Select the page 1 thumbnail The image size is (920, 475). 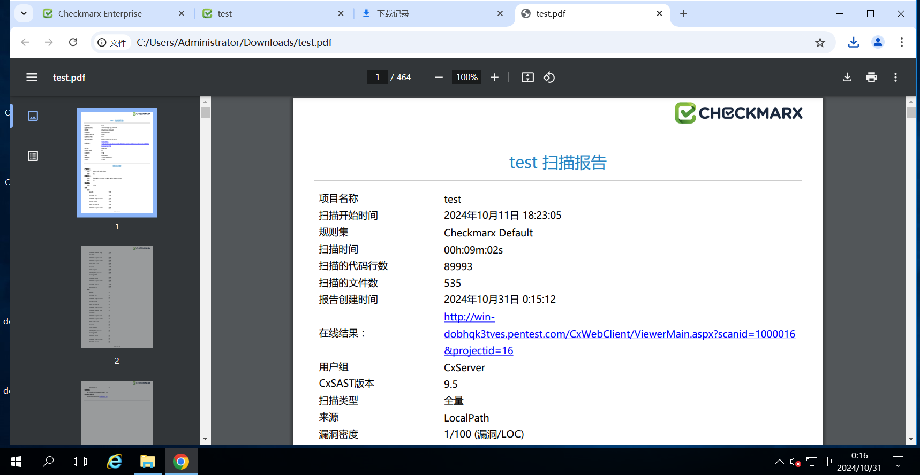pos(117,163)
